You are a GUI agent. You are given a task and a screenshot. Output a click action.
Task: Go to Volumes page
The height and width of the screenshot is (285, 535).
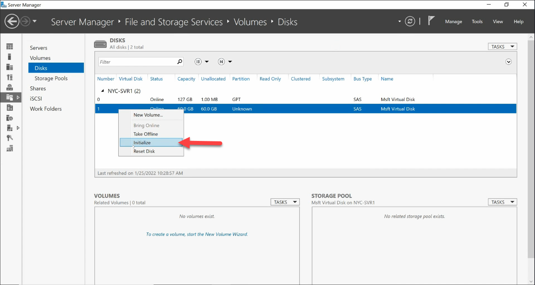(40, 58)
